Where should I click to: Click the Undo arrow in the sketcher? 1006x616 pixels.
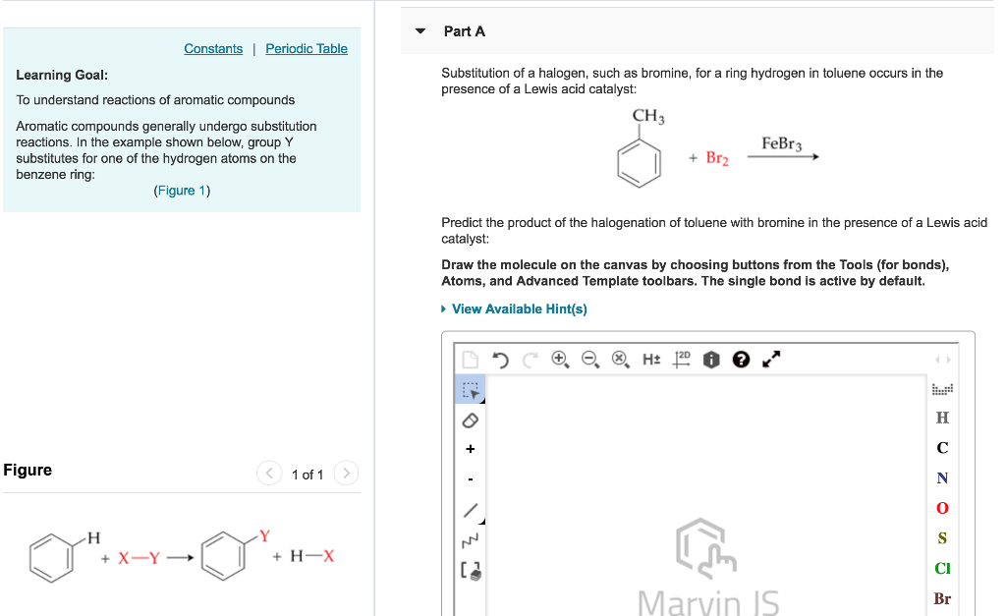499,360
